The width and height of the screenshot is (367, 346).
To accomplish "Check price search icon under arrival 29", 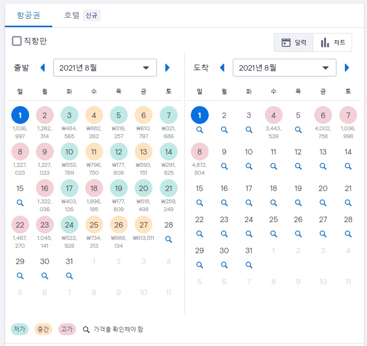I will click(200, 265).
